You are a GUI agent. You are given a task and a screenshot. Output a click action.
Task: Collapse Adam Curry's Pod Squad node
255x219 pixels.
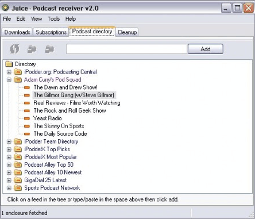(9, 80)
